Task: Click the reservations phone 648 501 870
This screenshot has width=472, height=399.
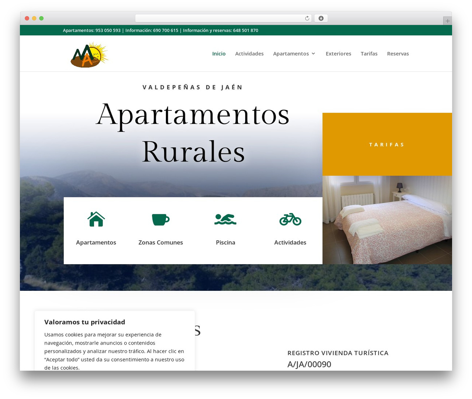Action: [246, 31]
